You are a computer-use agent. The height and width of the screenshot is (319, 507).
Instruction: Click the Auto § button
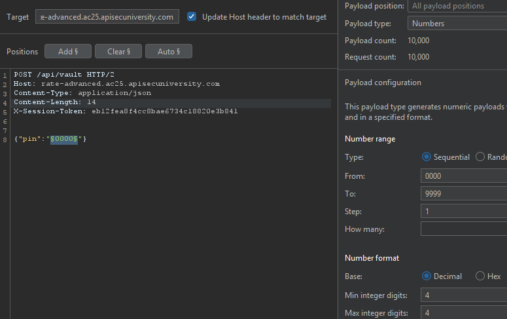(169, 52)
